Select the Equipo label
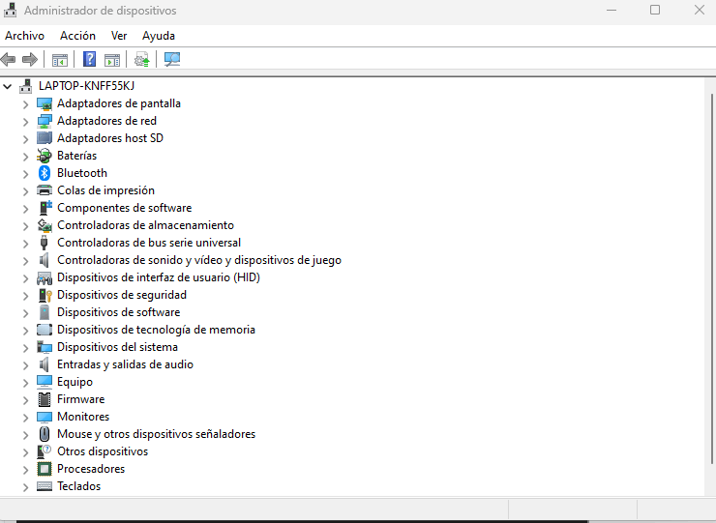Image resolution: width=716 pixels, height=523 pixels. tap(75, 382)
